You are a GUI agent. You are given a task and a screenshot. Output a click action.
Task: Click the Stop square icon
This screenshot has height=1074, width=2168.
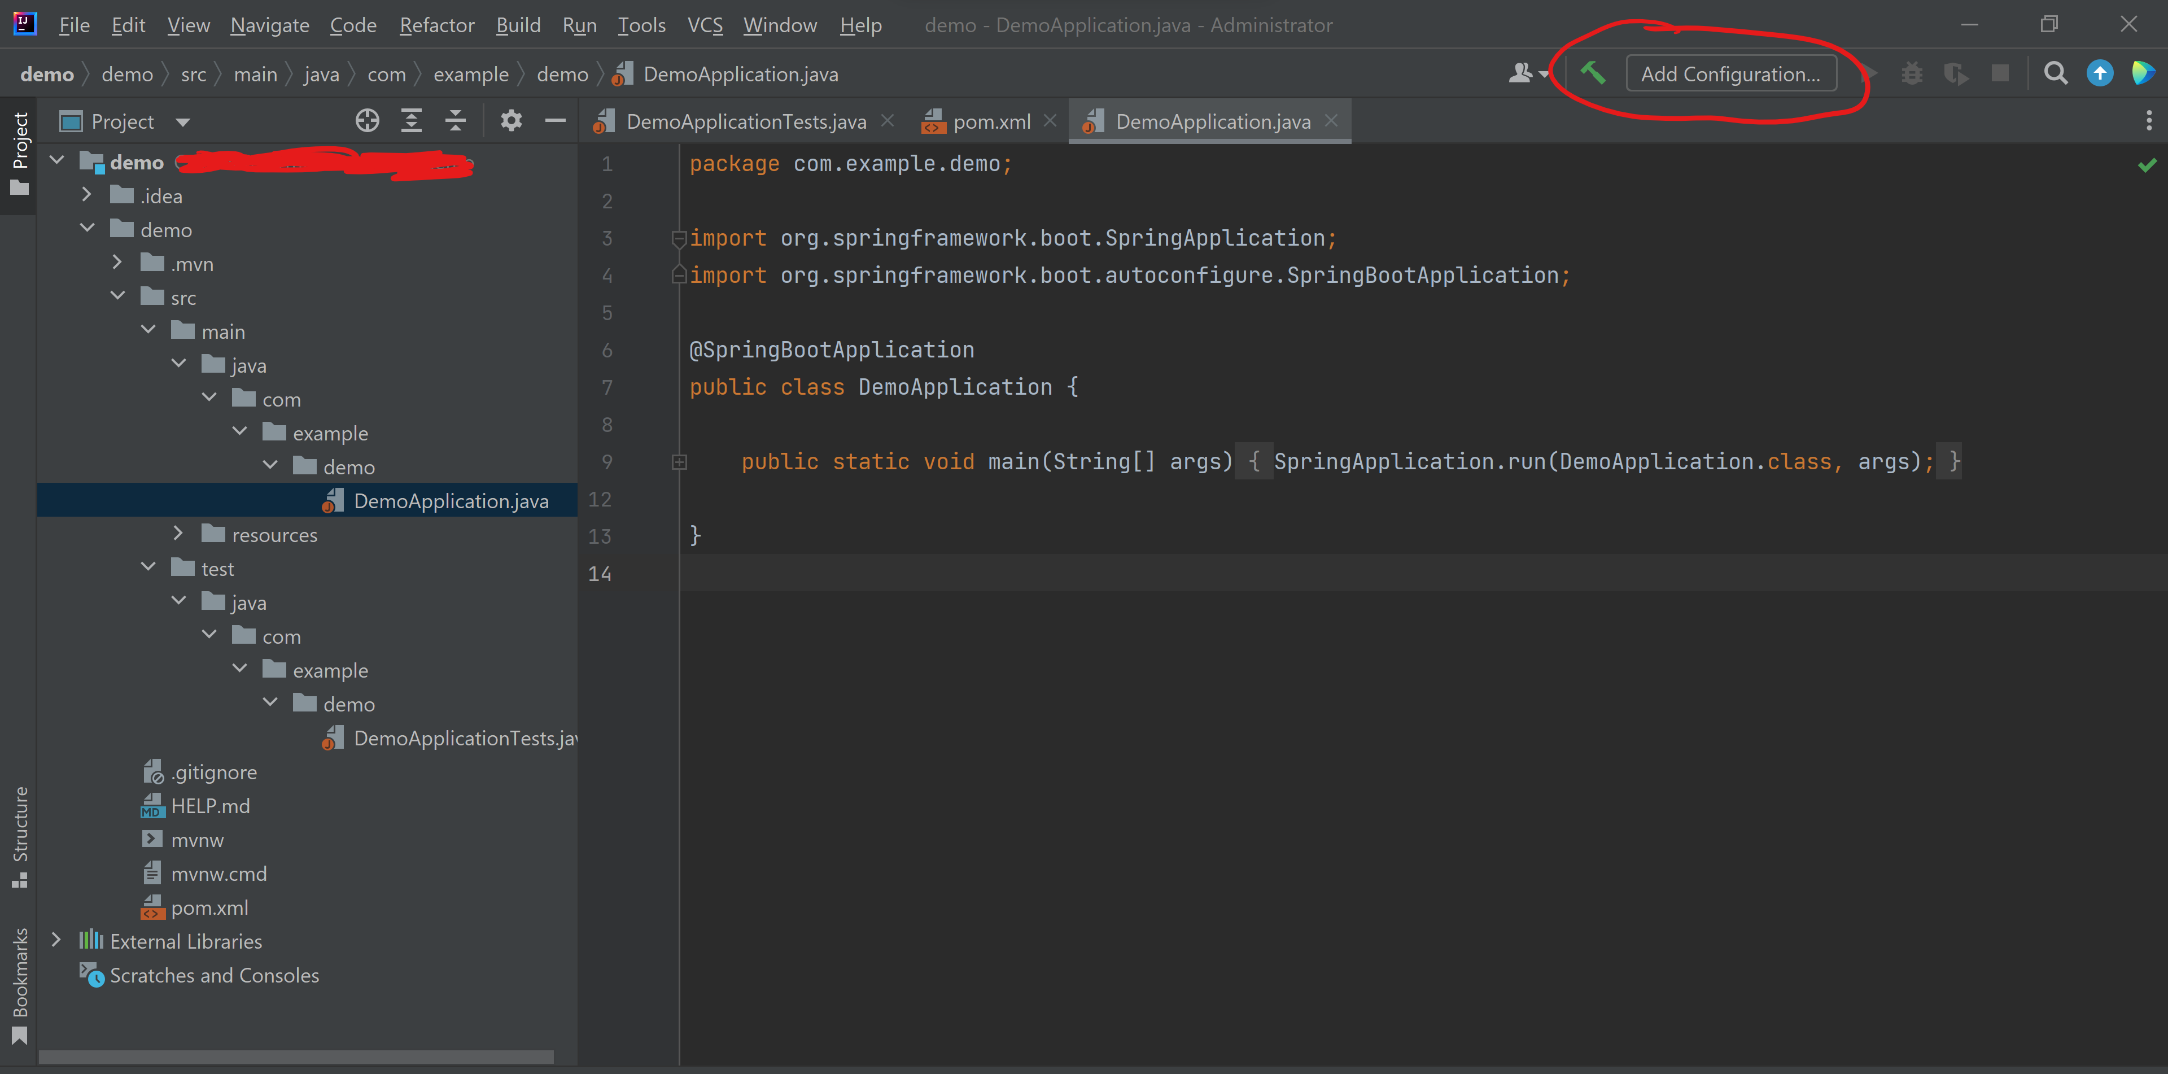click(x=2000, y=74)
